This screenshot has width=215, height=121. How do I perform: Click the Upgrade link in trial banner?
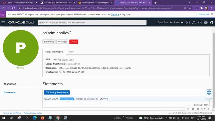point(115,14)
